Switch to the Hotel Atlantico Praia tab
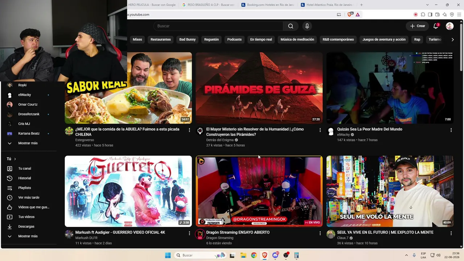 coord(327,5)
